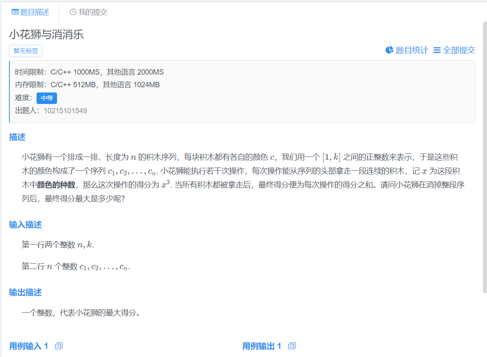Viewport: 487px width, 357px height.
Task: Click the card icon on 题目描述 tab
Action: (x=15, y=12)
